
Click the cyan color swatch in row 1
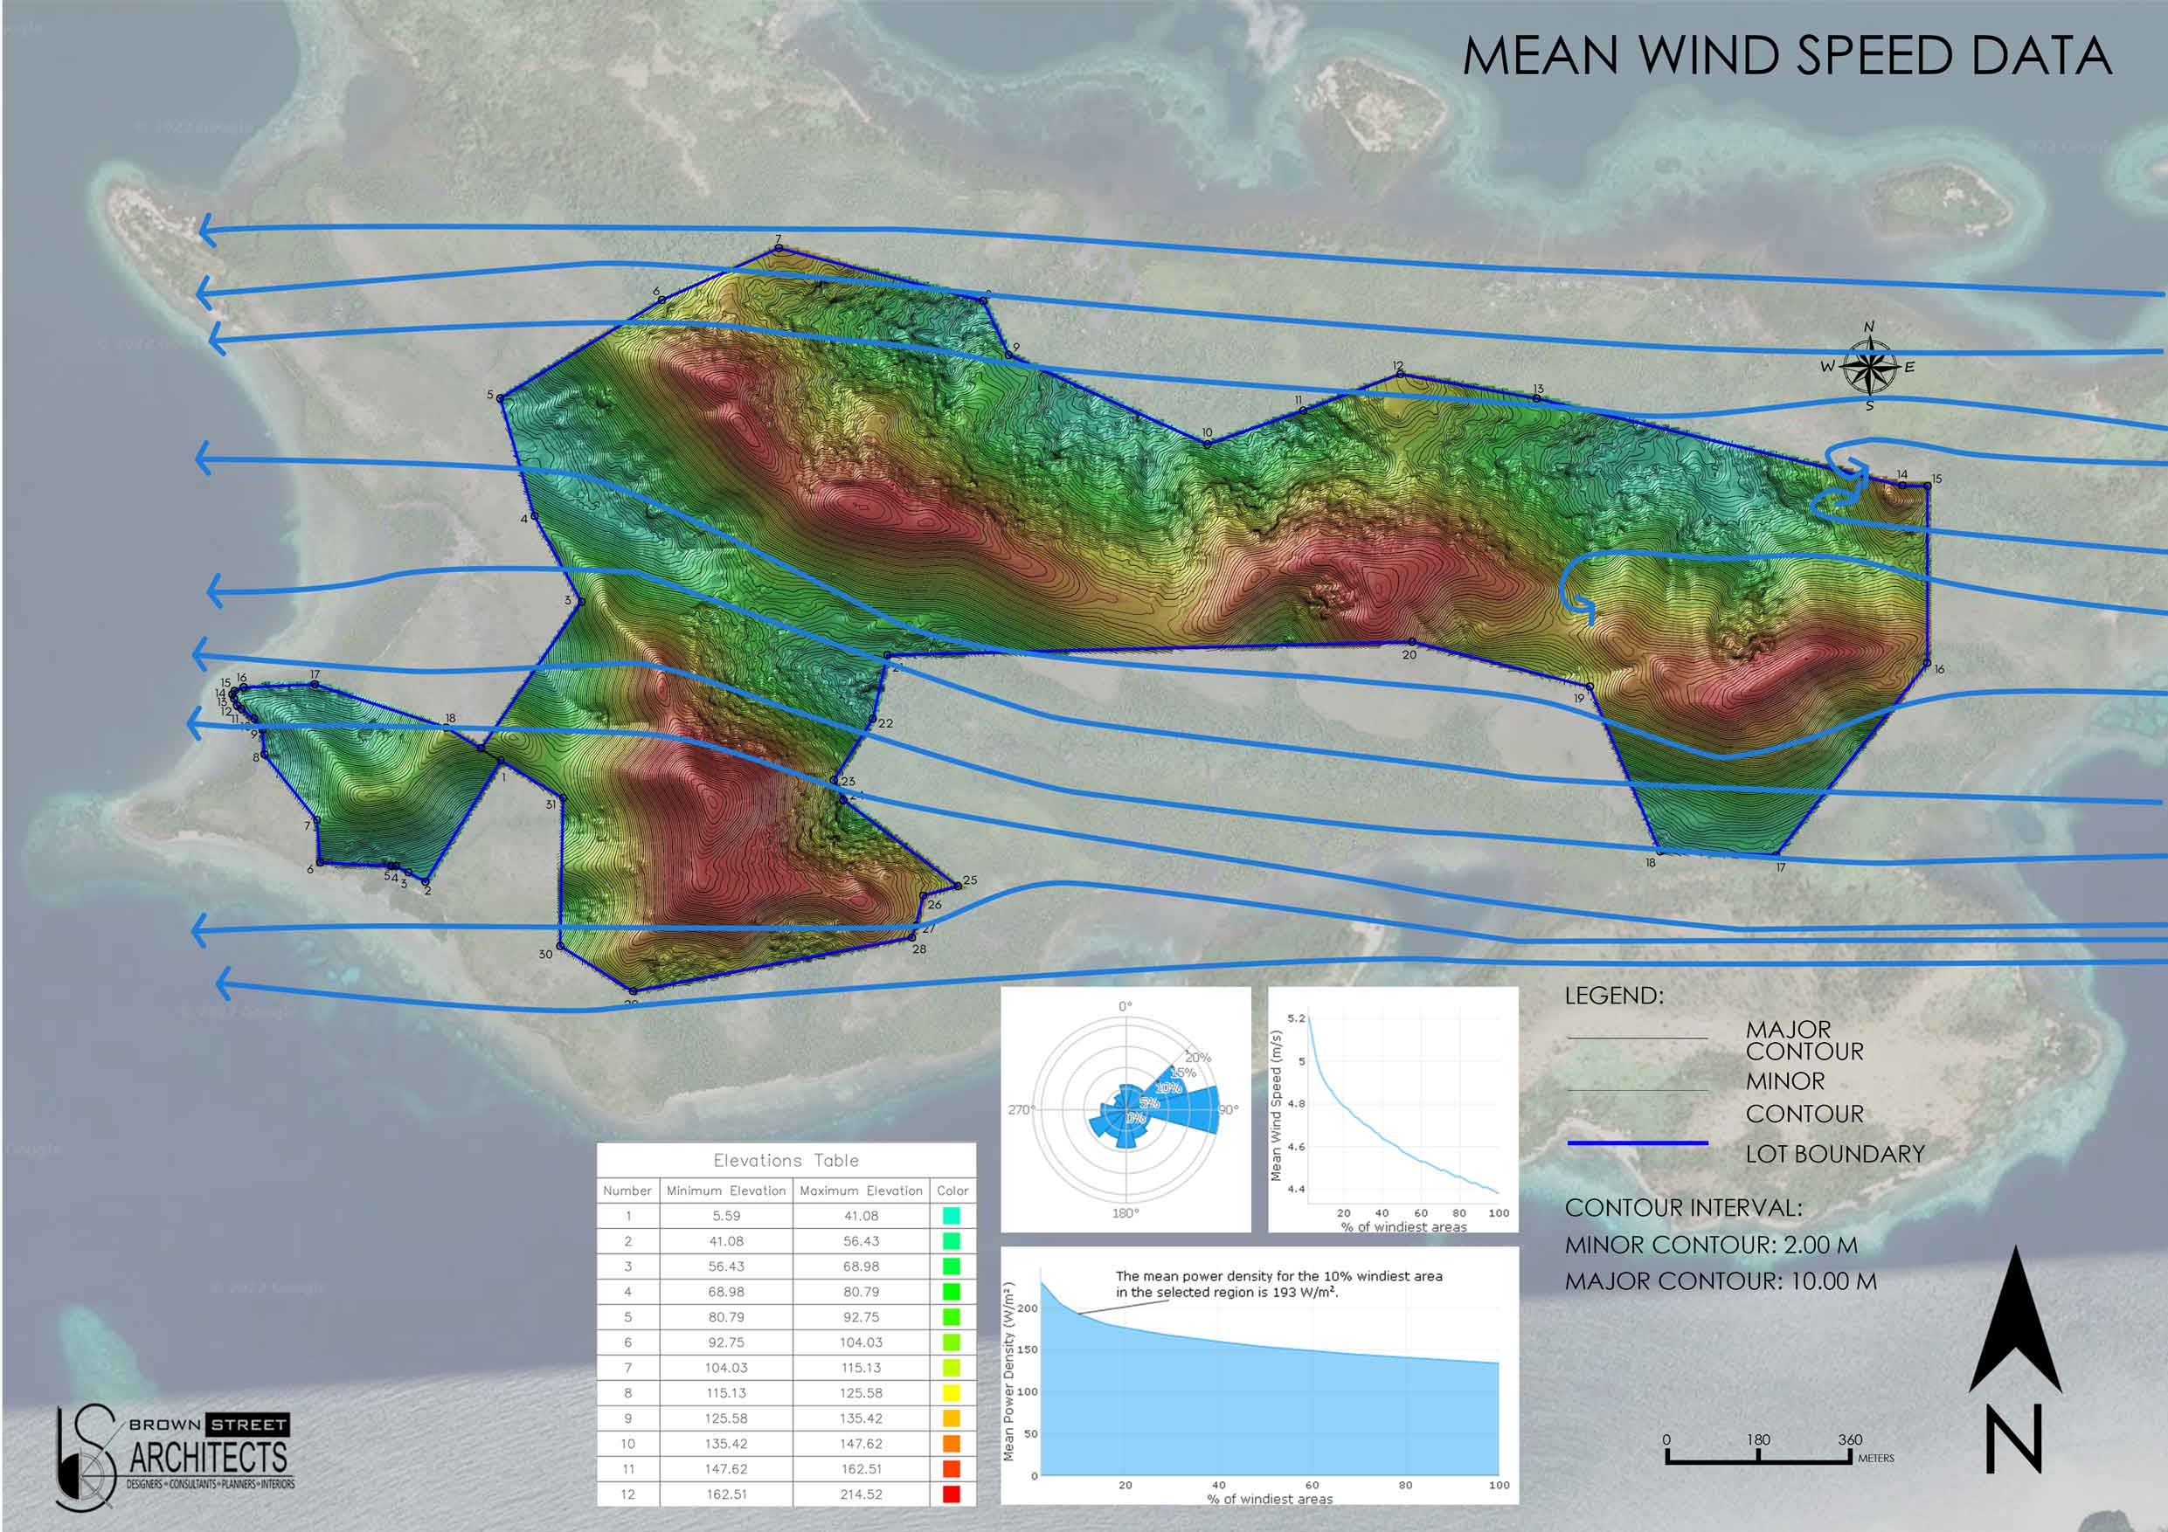pos(952,1217)
